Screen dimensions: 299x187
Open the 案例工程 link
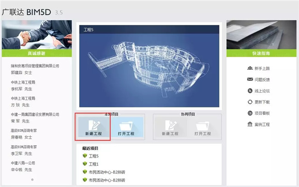262,125
